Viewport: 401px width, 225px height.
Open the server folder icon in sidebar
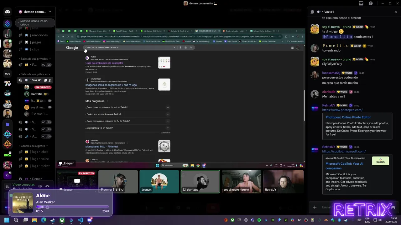8,124
